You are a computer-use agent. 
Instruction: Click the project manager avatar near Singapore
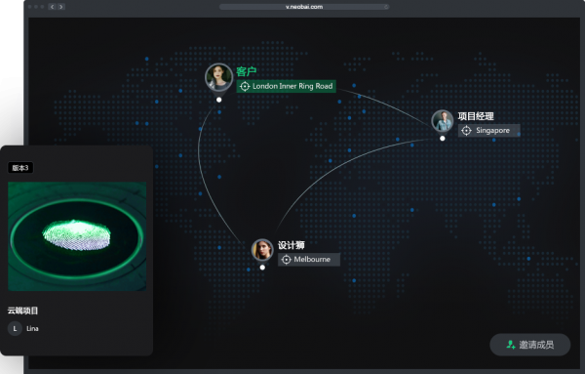pyautogui.click(x=442, y=121)
